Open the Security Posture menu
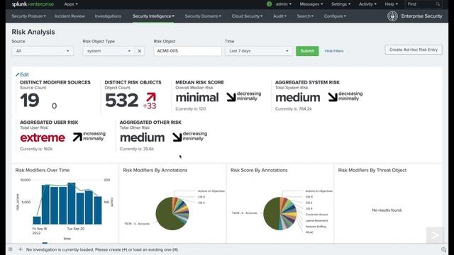The image size is (454, 255). (x=28, y=16)
